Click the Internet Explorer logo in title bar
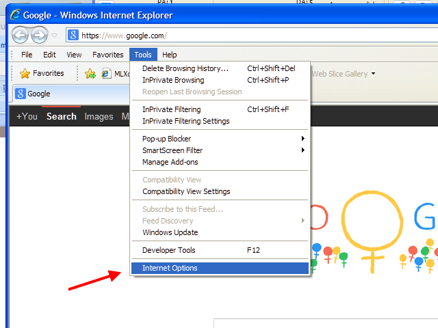This screenshot has width=438, height=328. click(x=15, y=15)
